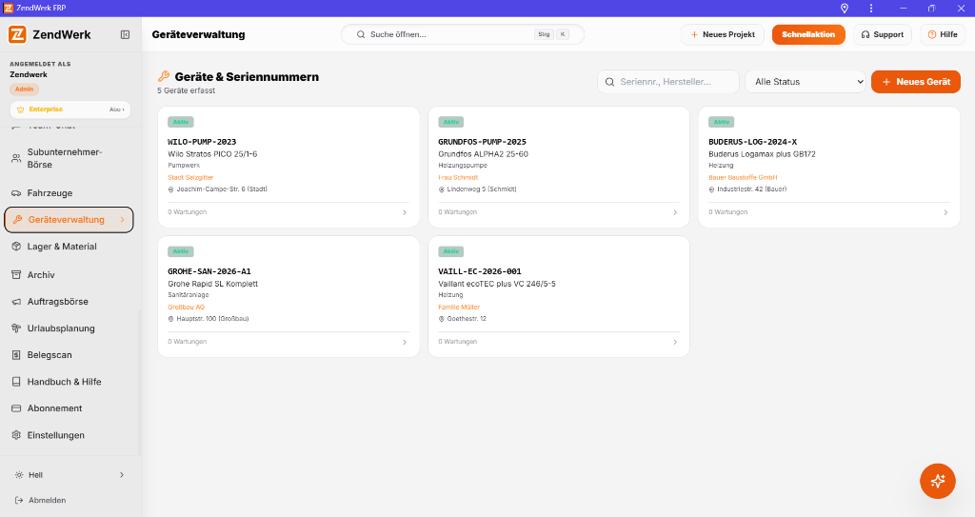Click the Archiv archive icon
Image resolution: width=975 pixels, height=517 pixels.
tap(16, 275)
